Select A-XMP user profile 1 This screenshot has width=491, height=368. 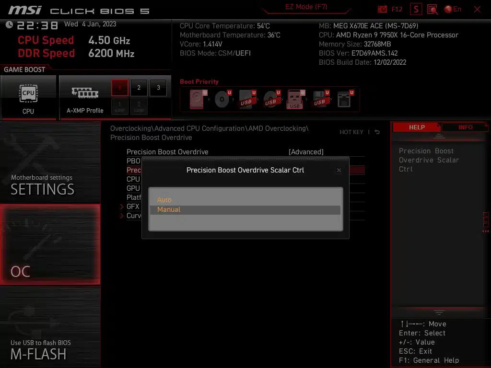[x=119, y=106]
